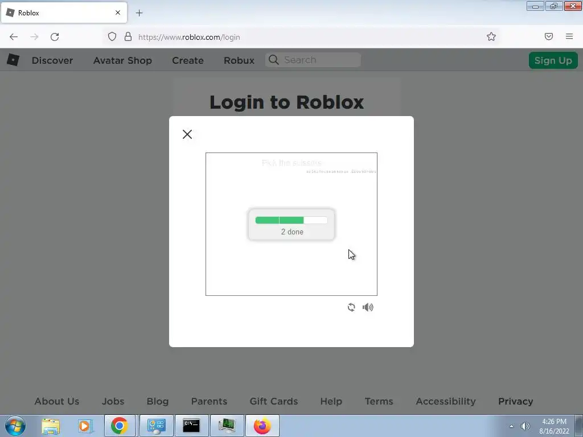Select the Roblox browser tab

click(64, 13)
